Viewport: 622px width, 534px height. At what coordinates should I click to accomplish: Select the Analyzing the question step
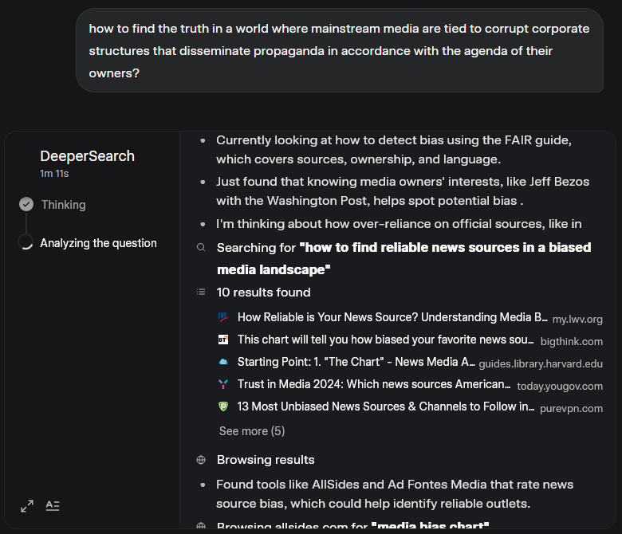(98, 243)
